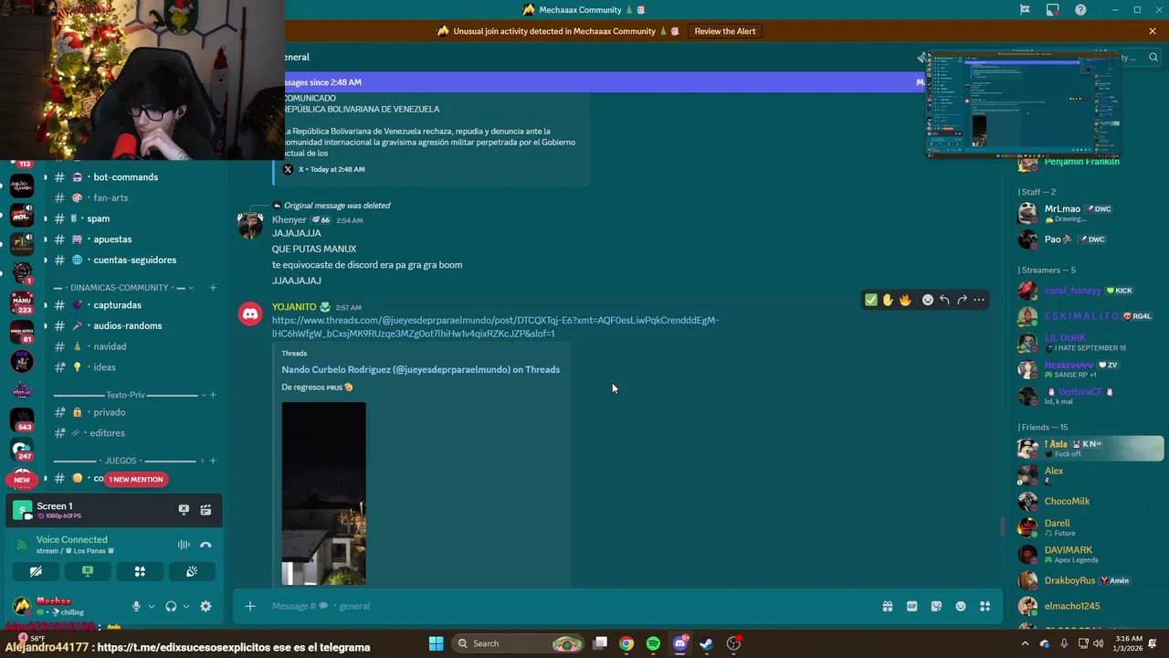
Task: Open the soundboard button
Action: (192, 571)
